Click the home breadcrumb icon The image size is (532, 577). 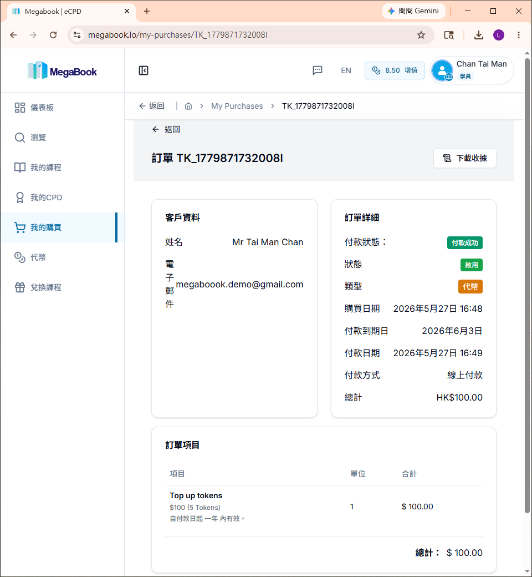click(188, 106)
